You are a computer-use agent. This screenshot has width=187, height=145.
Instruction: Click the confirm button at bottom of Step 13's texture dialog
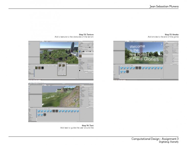pyautogui.click(x=64, y=75)
